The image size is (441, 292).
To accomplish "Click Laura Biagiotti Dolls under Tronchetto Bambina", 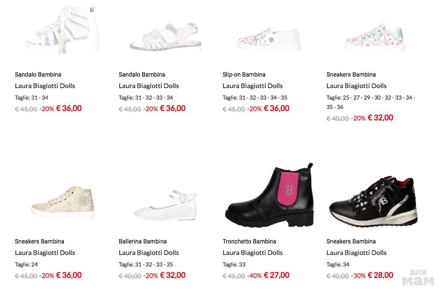I will click(x=252, y=252).
